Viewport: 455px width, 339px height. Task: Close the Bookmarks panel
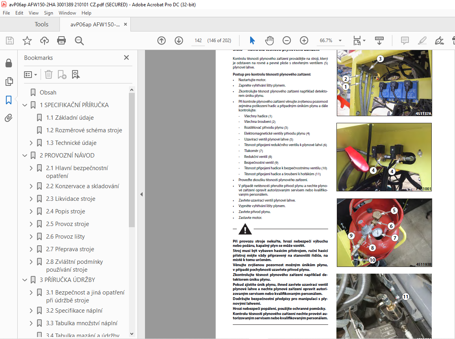126,57
